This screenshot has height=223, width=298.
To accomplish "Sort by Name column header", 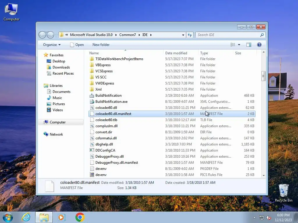I will [125, 53].
